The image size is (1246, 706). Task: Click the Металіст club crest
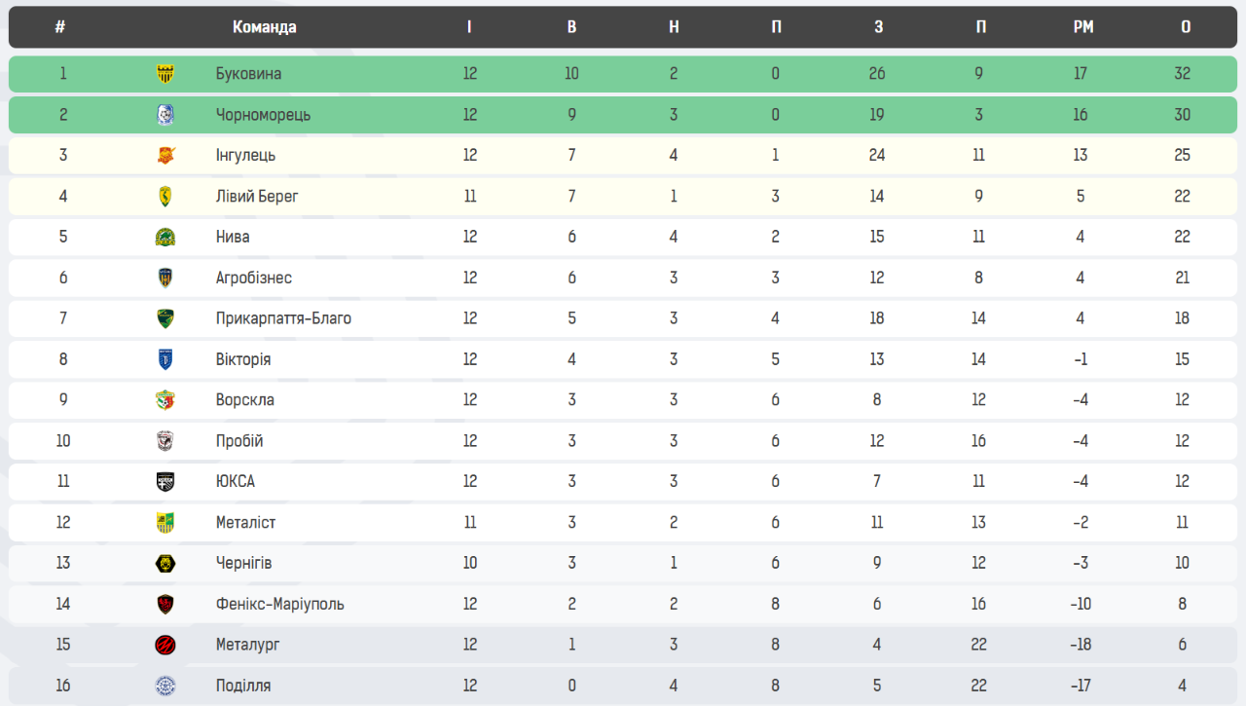(x=165, y=523)
